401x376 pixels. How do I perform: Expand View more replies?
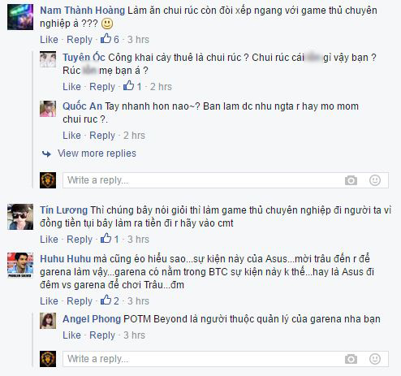[x=97, y=153]
